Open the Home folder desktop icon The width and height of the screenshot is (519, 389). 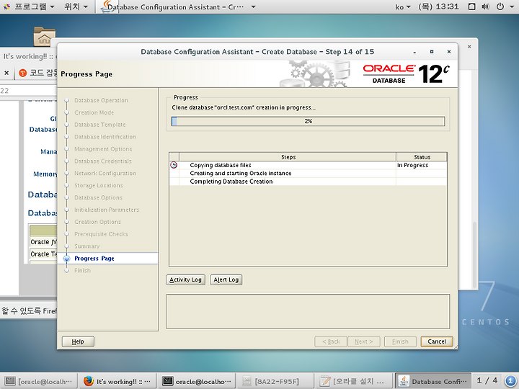45,37
